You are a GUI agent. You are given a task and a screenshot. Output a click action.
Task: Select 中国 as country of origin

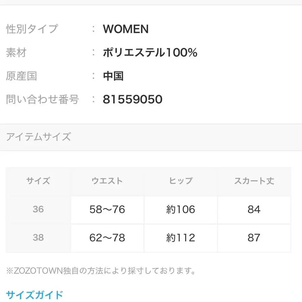pos(114,76)
